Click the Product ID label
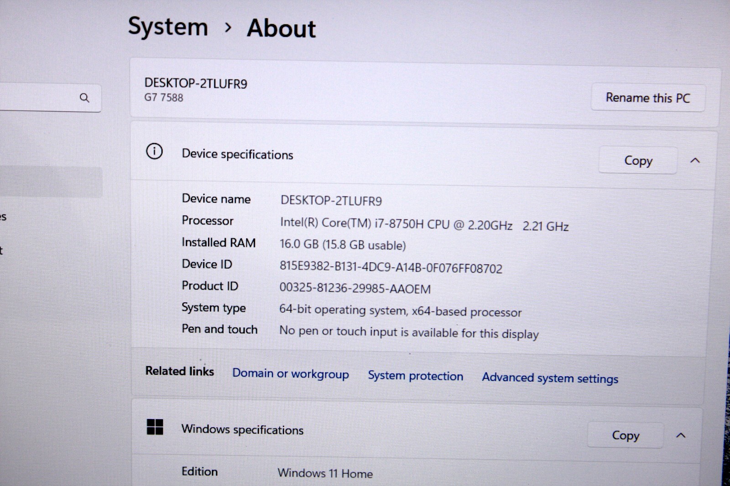The height and width of the screenshot is (486, 730). click(x=210, y=286)
